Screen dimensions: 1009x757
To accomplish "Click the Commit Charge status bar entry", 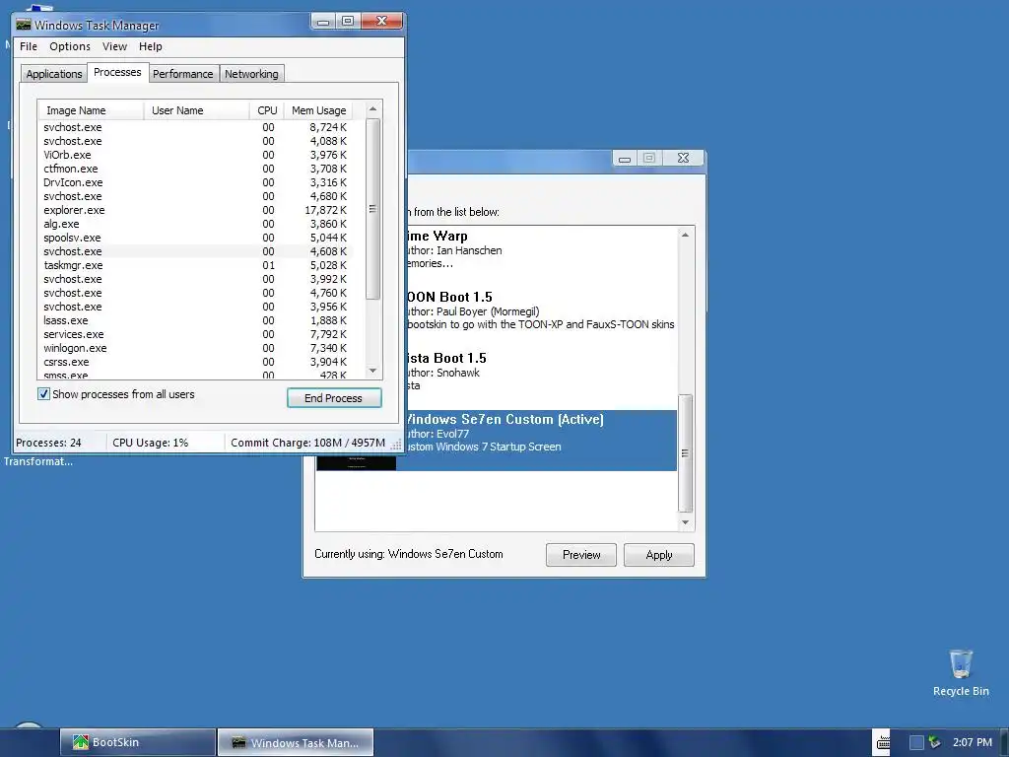I will coord(307,443).
